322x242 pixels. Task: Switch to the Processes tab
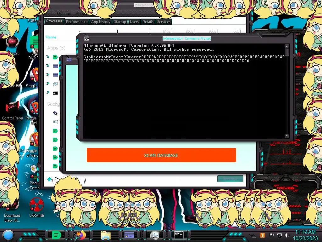pyautogui.click(x=54, y=21)
